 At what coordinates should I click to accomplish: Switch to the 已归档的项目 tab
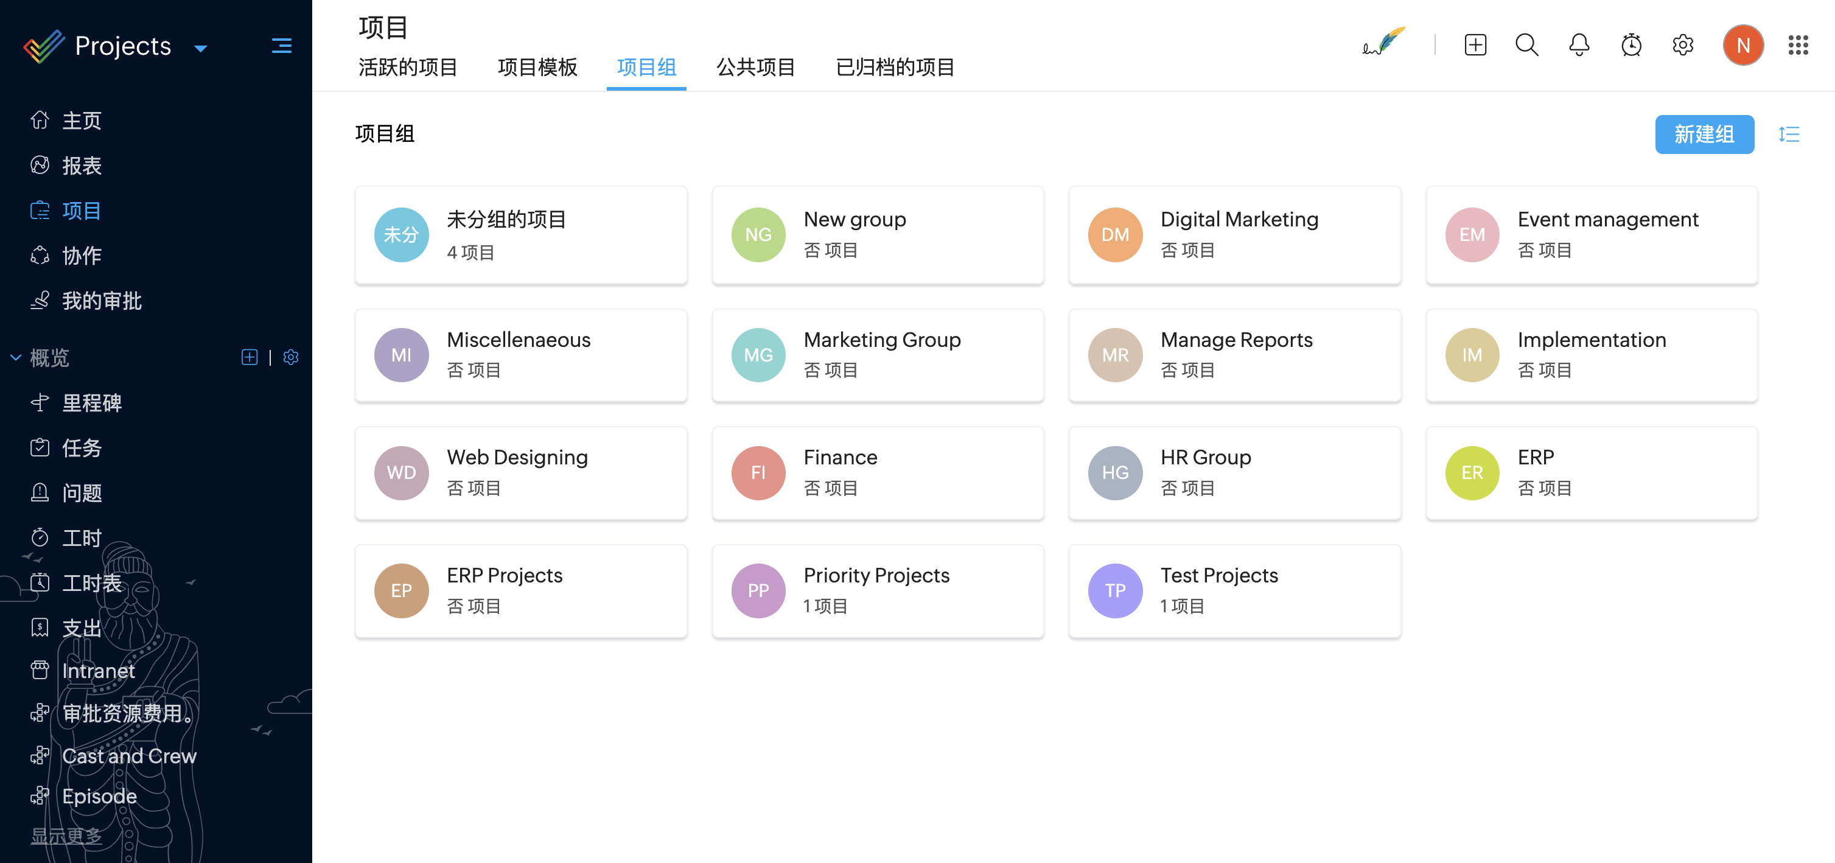(x=895, y=68)
